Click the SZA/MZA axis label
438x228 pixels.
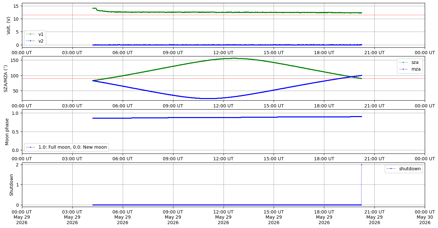[5, 78]
